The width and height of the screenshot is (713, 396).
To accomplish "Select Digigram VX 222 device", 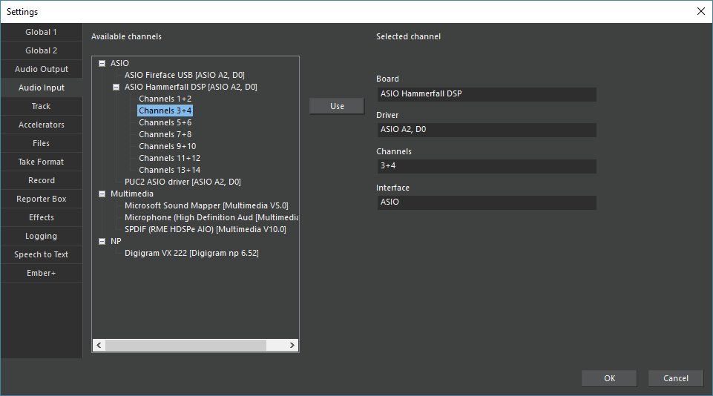I will click(191, 253).
